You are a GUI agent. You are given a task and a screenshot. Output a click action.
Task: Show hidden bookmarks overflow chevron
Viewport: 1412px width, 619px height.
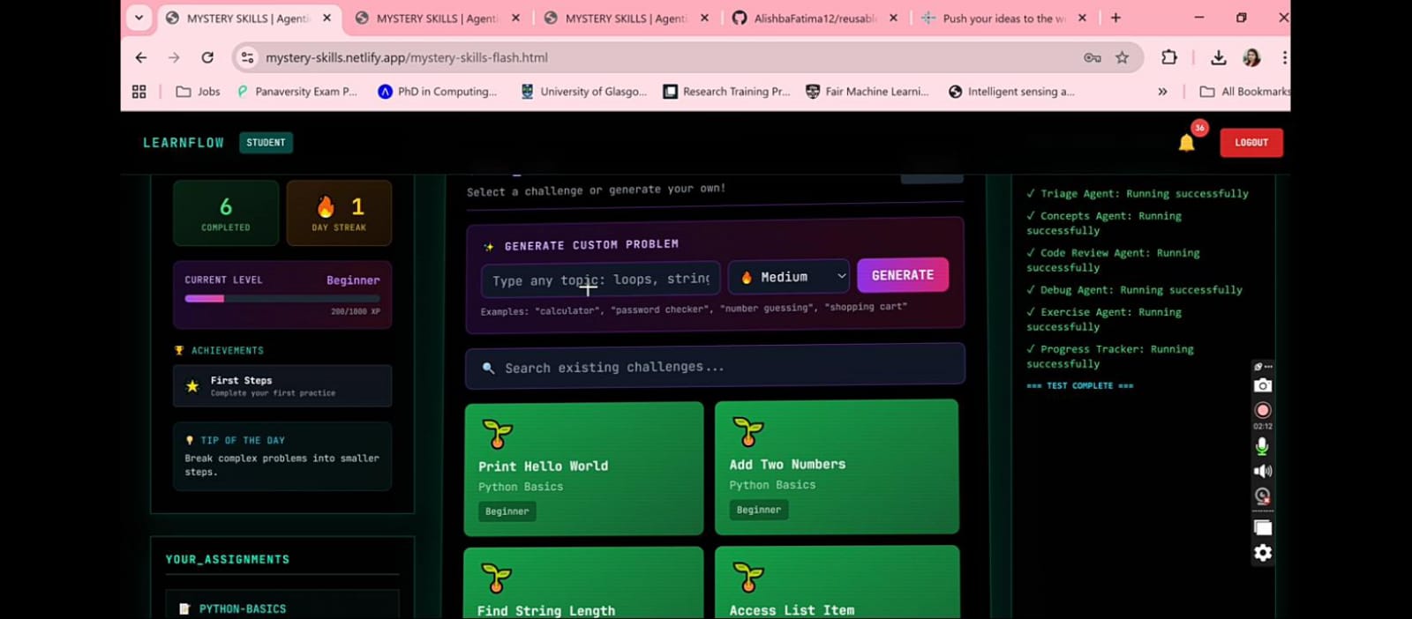(1162, 92)
